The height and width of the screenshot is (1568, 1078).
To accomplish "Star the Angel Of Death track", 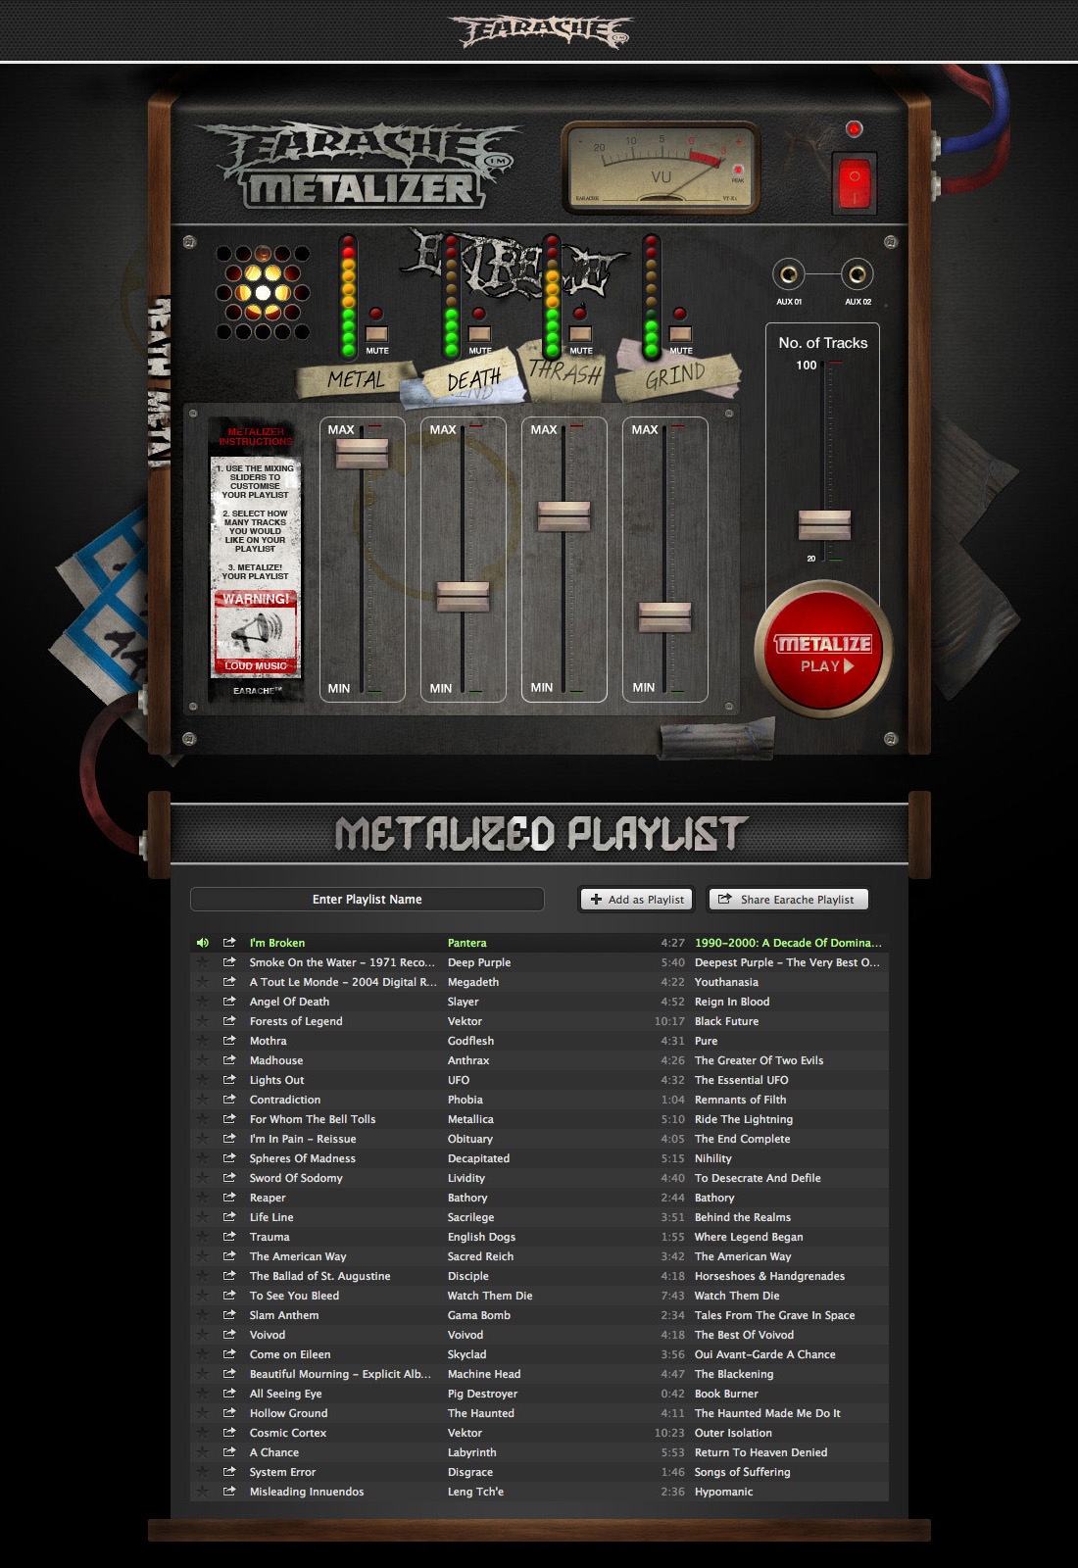I will tap(203, 1002).
